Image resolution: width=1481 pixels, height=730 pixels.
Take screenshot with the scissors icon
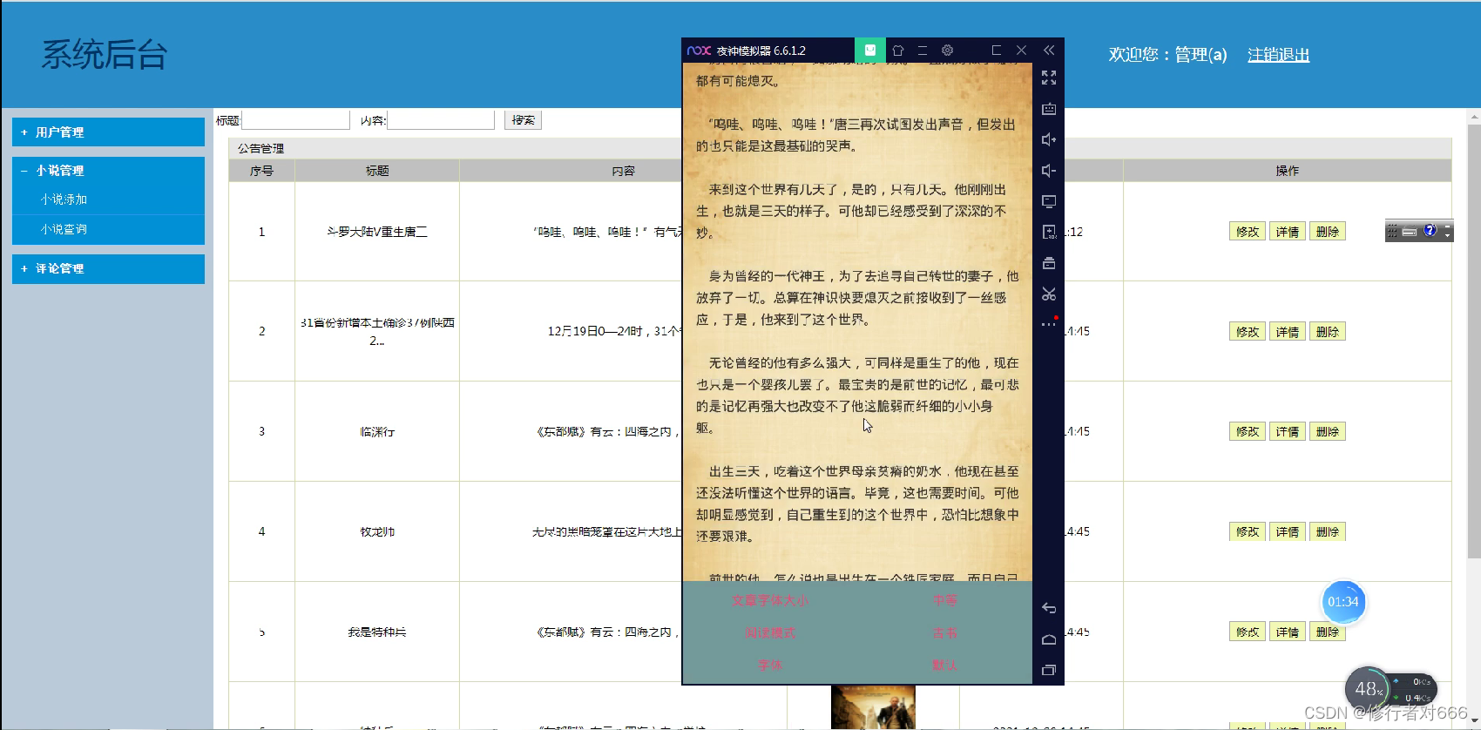click(1049, 294)
